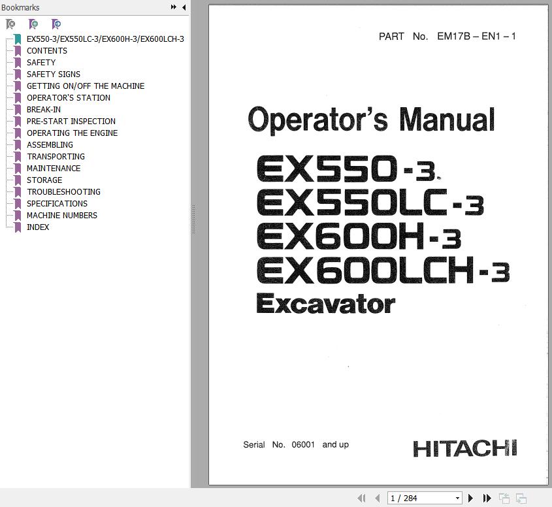Open the TRANSPORTING bookmark
Screen dimensions: 552x507
pos(56,156)
